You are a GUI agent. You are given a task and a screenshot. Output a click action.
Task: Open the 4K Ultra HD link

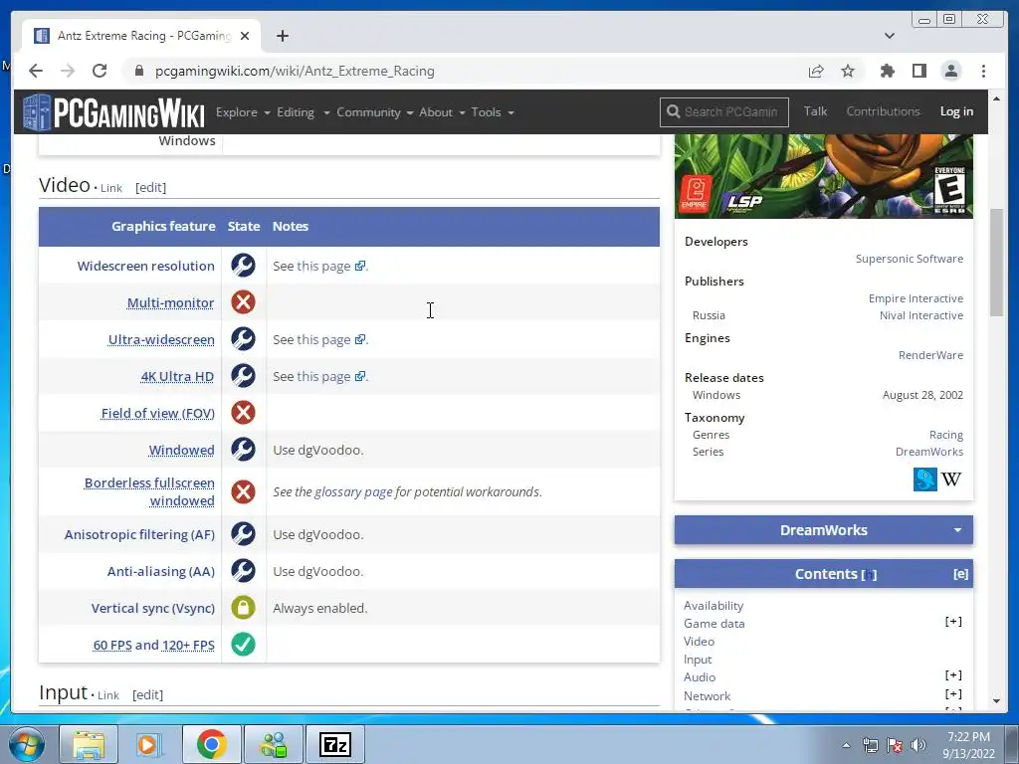(177, 376)
